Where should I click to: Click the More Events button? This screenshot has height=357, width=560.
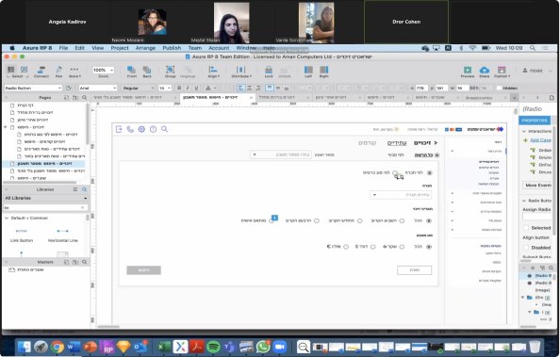(x=537, y=186)
